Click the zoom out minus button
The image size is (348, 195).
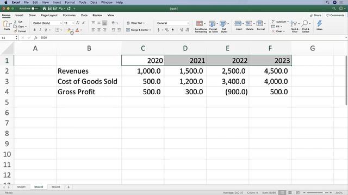click(x=304, y=193)
